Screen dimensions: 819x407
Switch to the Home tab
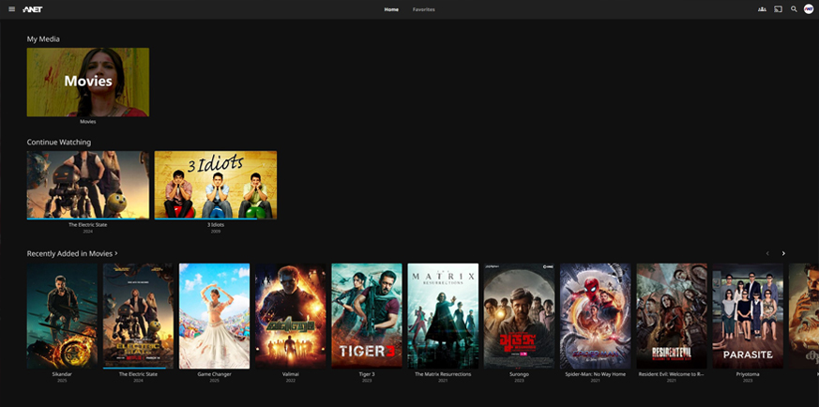[x=391, y=9]
